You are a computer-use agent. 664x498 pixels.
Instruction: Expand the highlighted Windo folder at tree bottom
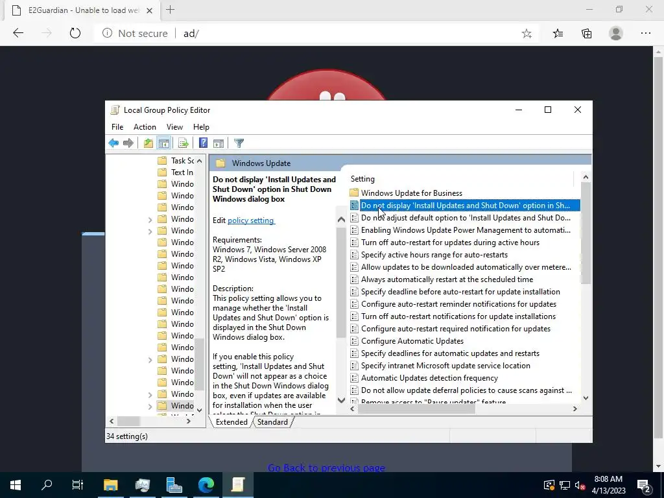[150, 407]
